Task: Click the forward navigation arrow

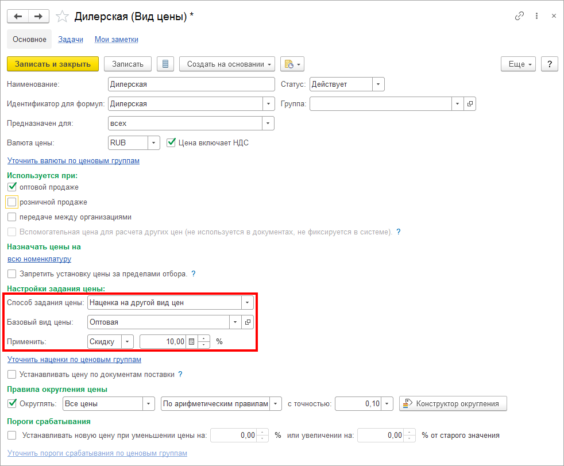Action: click(x=38, y=16)
